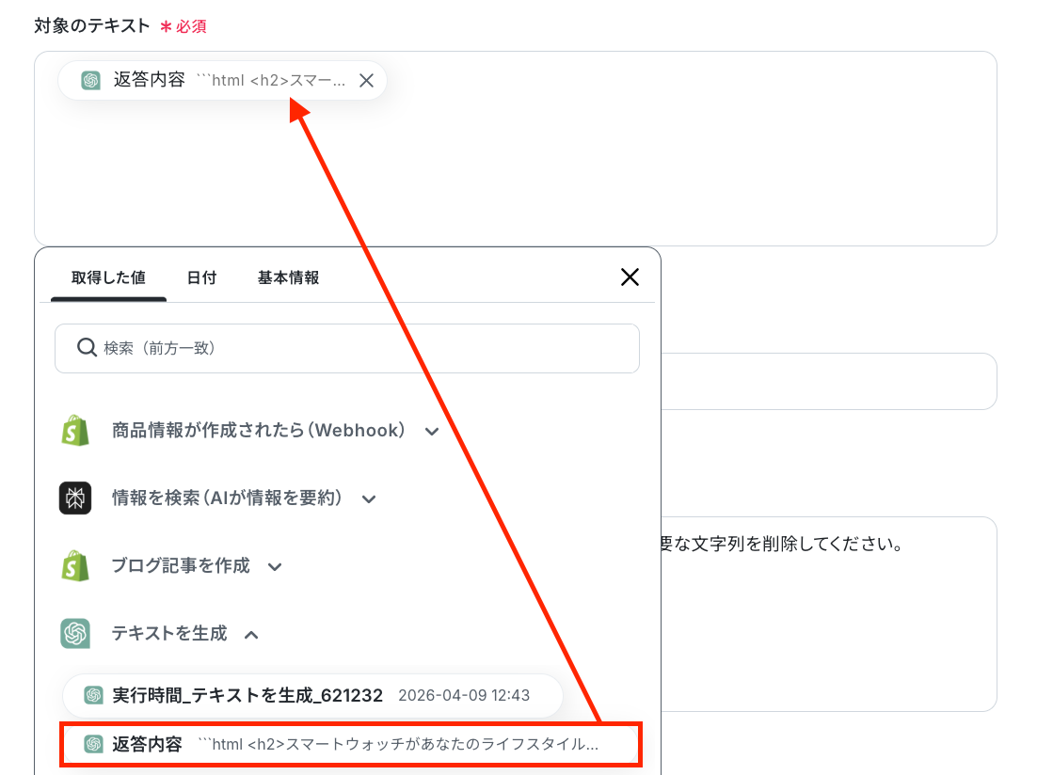Remove the 返答内容 chip with its X
The image size is (1037, 775).
(366, 81)
